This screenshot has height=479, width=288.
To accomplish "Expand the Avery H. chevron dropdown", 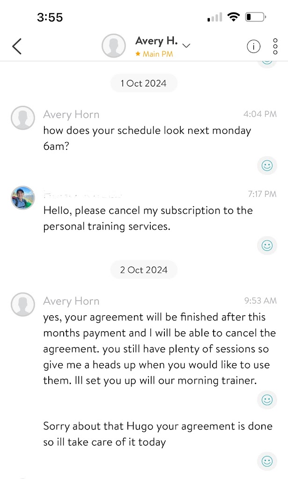I will pyautogui.click(x=186, y=46).
